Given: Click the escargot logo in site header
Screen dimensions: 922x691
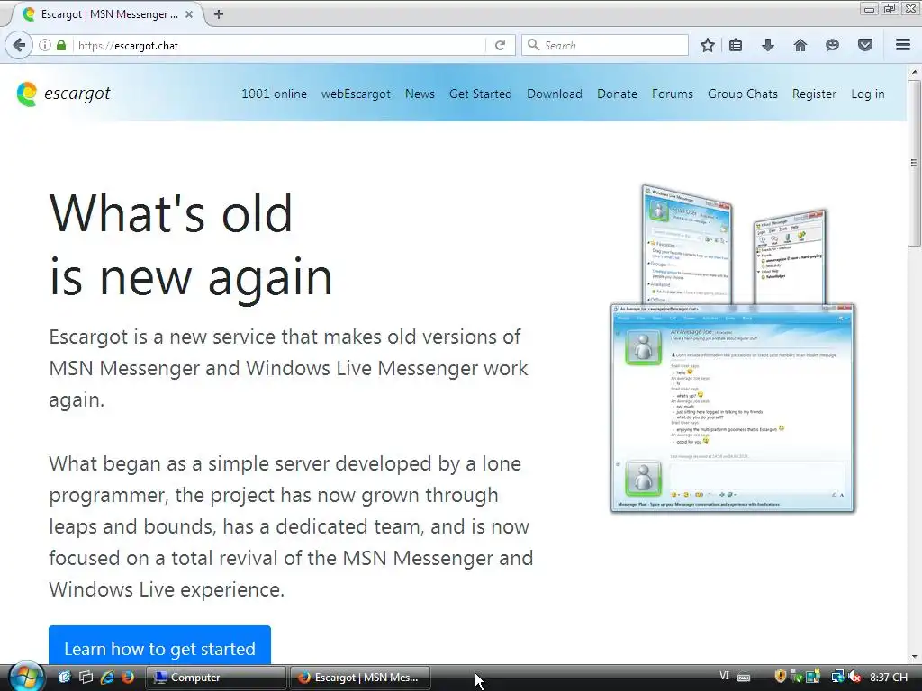Looking at the screenshot, I should click(64, 94).
